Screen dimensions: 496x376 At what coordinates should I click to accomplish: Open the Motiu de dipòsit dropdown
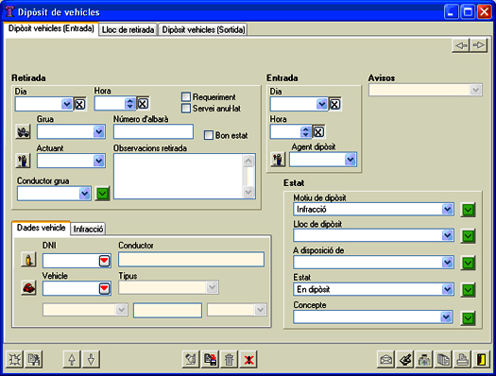(x=447, y=209)
